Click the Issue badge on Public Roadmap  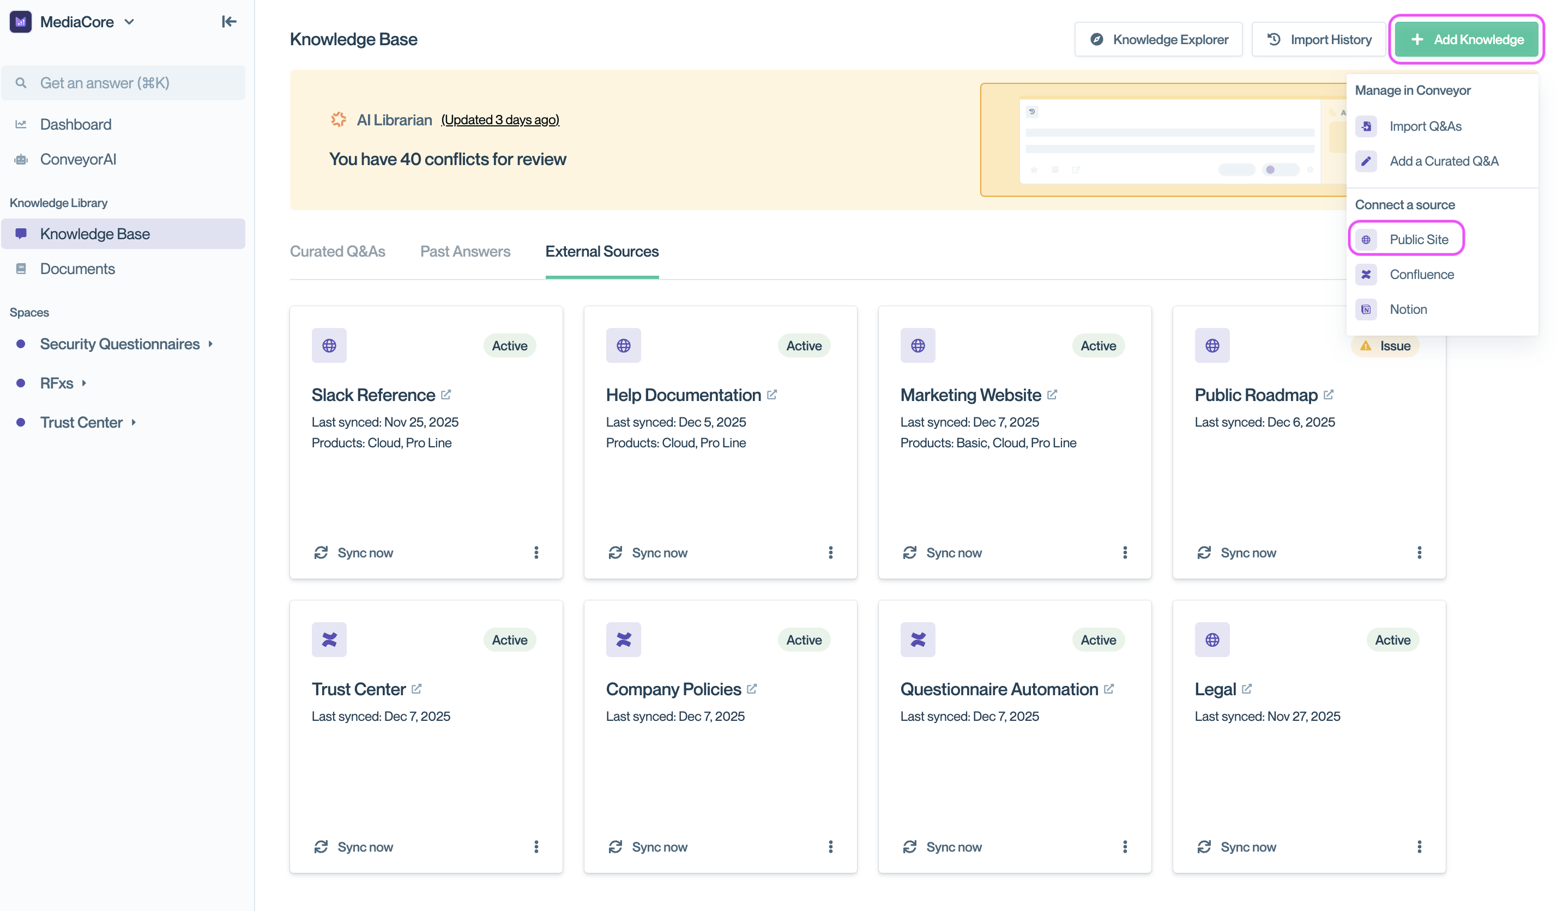point(1385,345)
